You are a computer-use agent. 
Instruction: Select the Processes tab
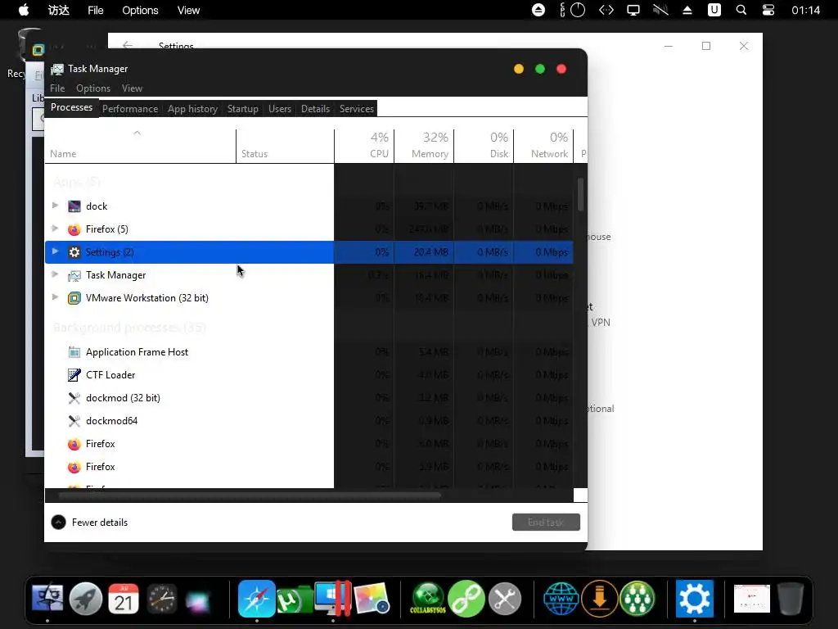click(x=72, y=107)
